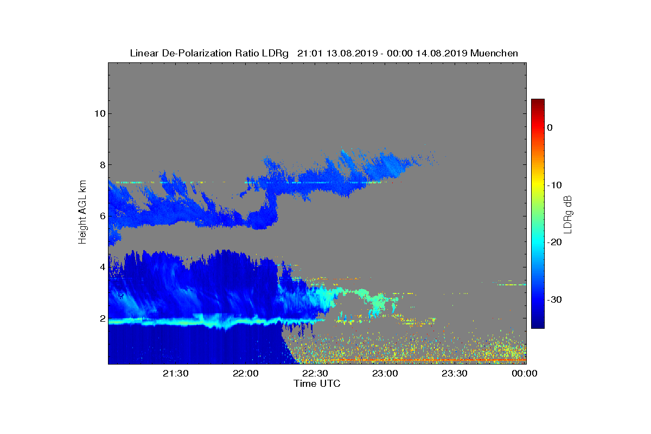Click the colorbar tick label '-10'
The width and height of the screenshot is (651, 434).
tap(554, 185)
